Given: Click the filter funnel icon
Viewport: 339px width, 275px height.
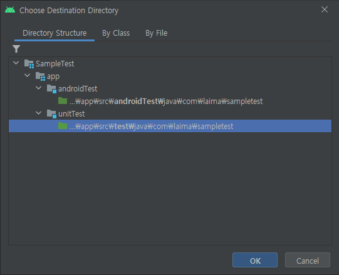Looking at the screenshot, I should 16,49.
